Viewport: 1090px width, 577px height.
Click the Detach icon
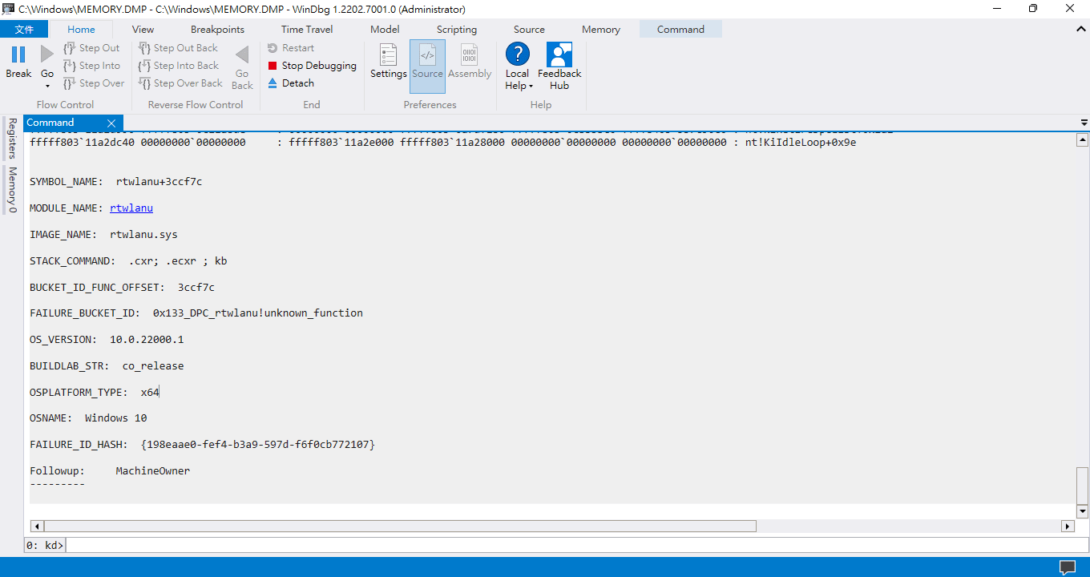click(x=272, y=83)
